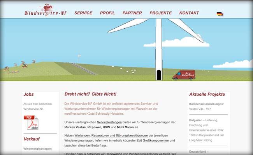Click the Wartungen link

tap(82, 134)
